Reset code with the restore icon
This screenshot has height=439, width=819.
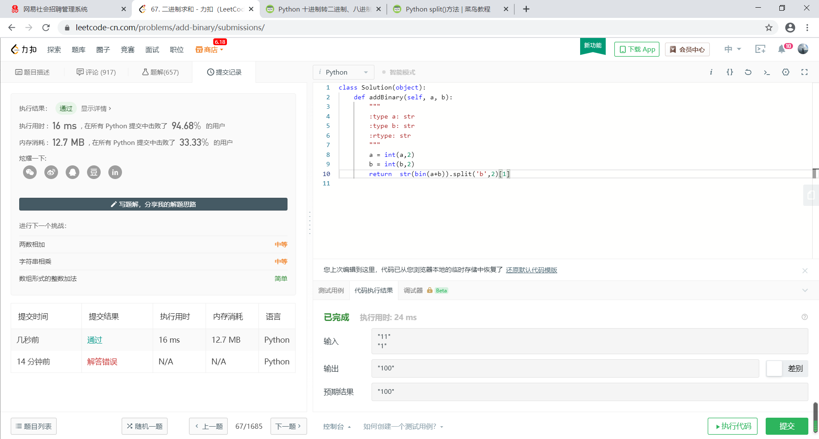(748, 72)
